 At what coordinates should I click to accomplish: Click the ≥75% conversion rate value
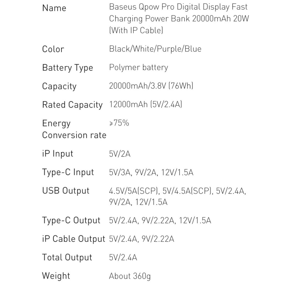[119, 123]
